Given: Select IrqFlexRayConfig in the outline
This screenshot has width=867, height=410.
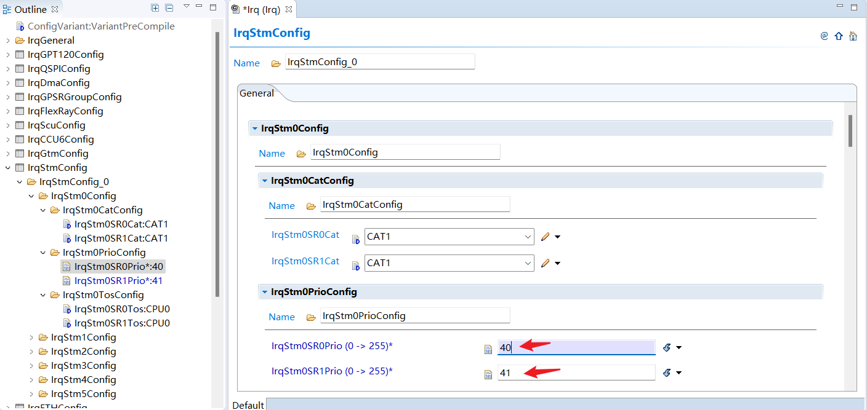Looking at the screenshot, I should 65,111.
